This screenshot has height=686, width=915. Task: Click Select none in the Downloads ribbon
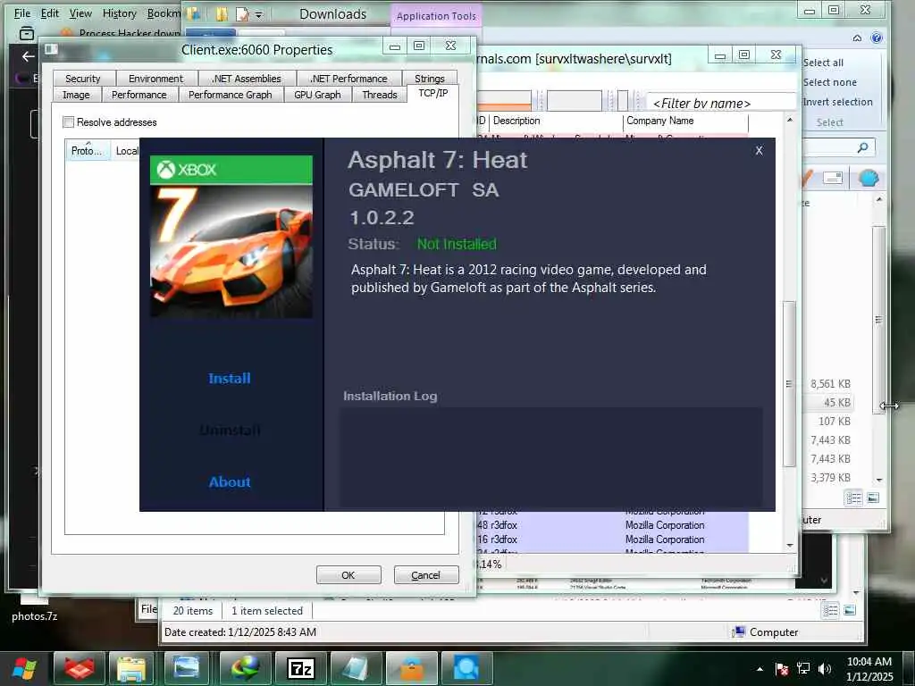click(x=830, y=82)
